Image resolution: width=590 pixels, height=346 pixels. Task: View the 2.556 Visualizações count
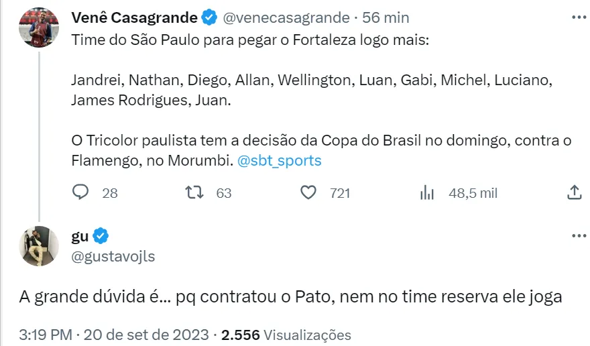pos(286,334)
